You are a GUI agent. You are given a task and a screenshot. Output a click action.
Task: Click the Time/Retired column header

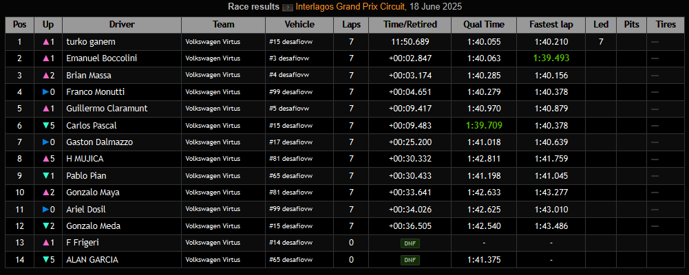pyautogui.click(x=410, y=25)
